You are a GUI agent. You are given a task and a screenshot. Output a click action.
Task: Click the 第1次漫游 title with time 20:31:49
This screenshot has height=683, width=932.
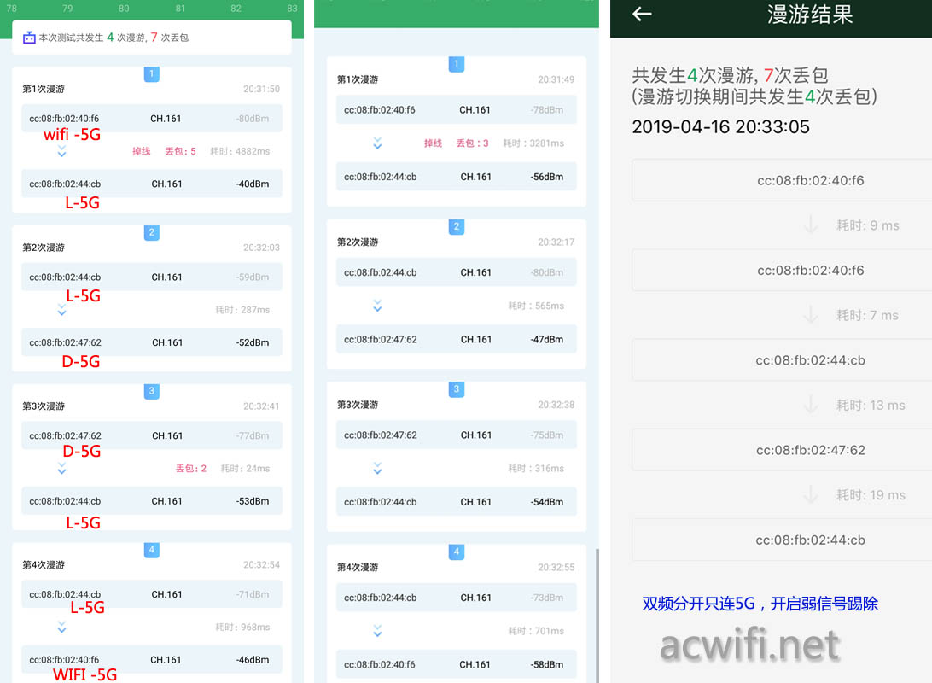(358, 79)
